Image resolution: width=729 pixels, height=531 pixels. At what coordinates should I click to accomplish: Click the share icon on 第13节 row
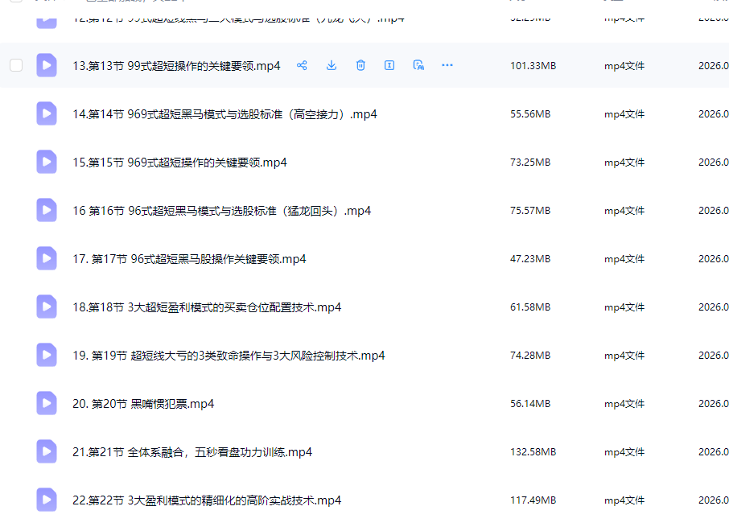click(x=303, y=65)
